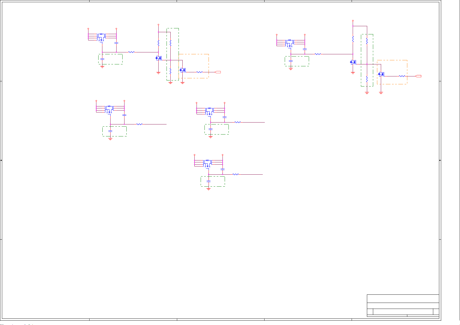460x325 pixels.
Task: Click the ground symbol below the top-right circuit's boxed capacitor
Action: click(x=291, y=69)
